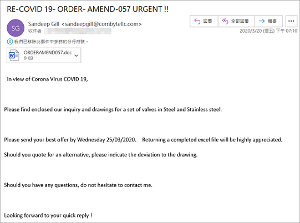Click the 'Looking forward to your quick reply' line
The height and width of the screenshot is (223, 300).
(x=48, y=215)
